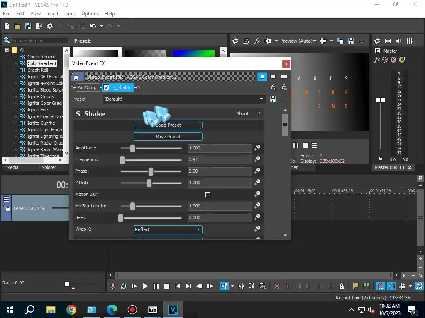425x318 pixels.
Task: Click the New project icon
Action: pos(7,26)
